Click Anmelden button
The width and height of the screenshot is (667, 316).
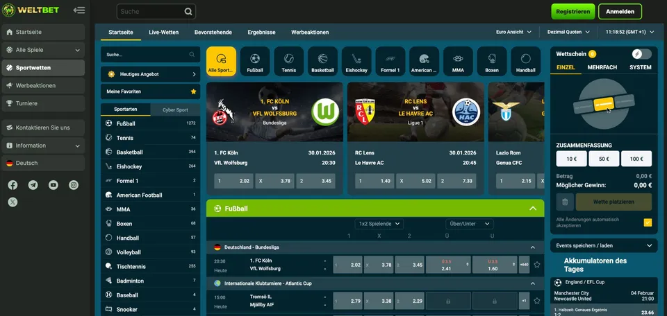pos(620,12)
